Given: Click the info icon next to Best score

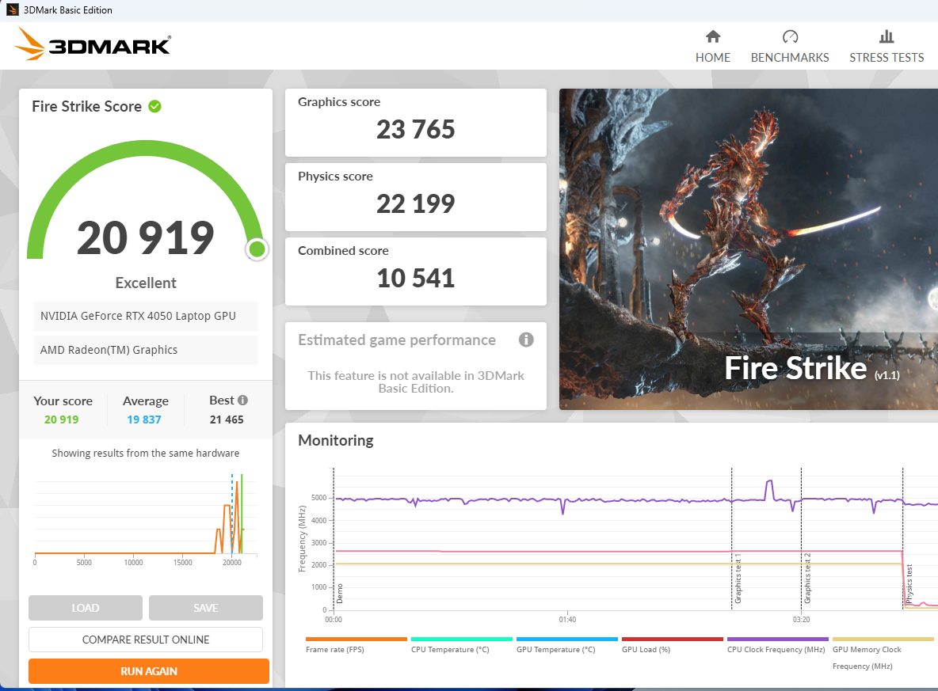Looking at the screenshot, I should [242, 400].
